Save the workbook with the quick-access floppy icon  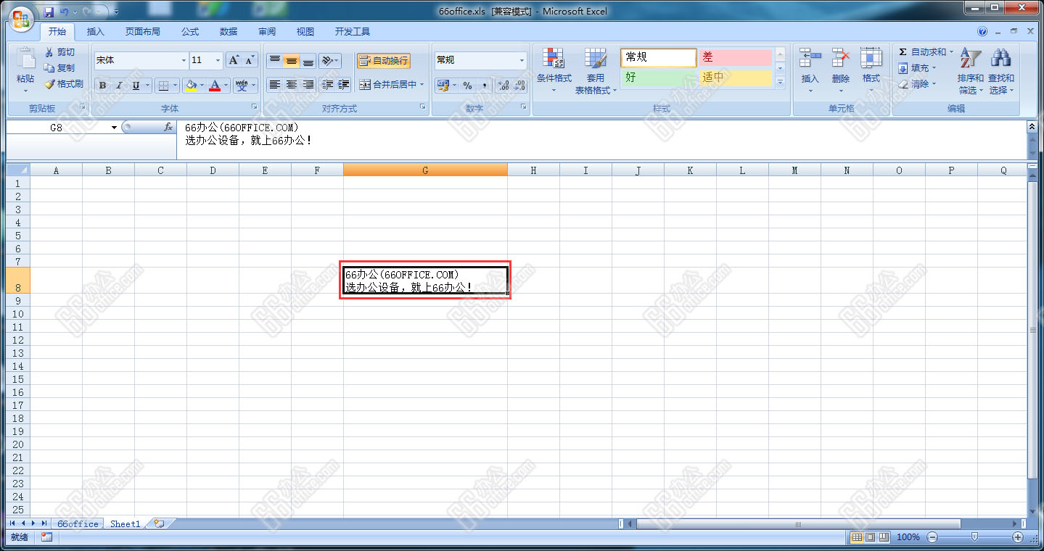pos(49,12)
